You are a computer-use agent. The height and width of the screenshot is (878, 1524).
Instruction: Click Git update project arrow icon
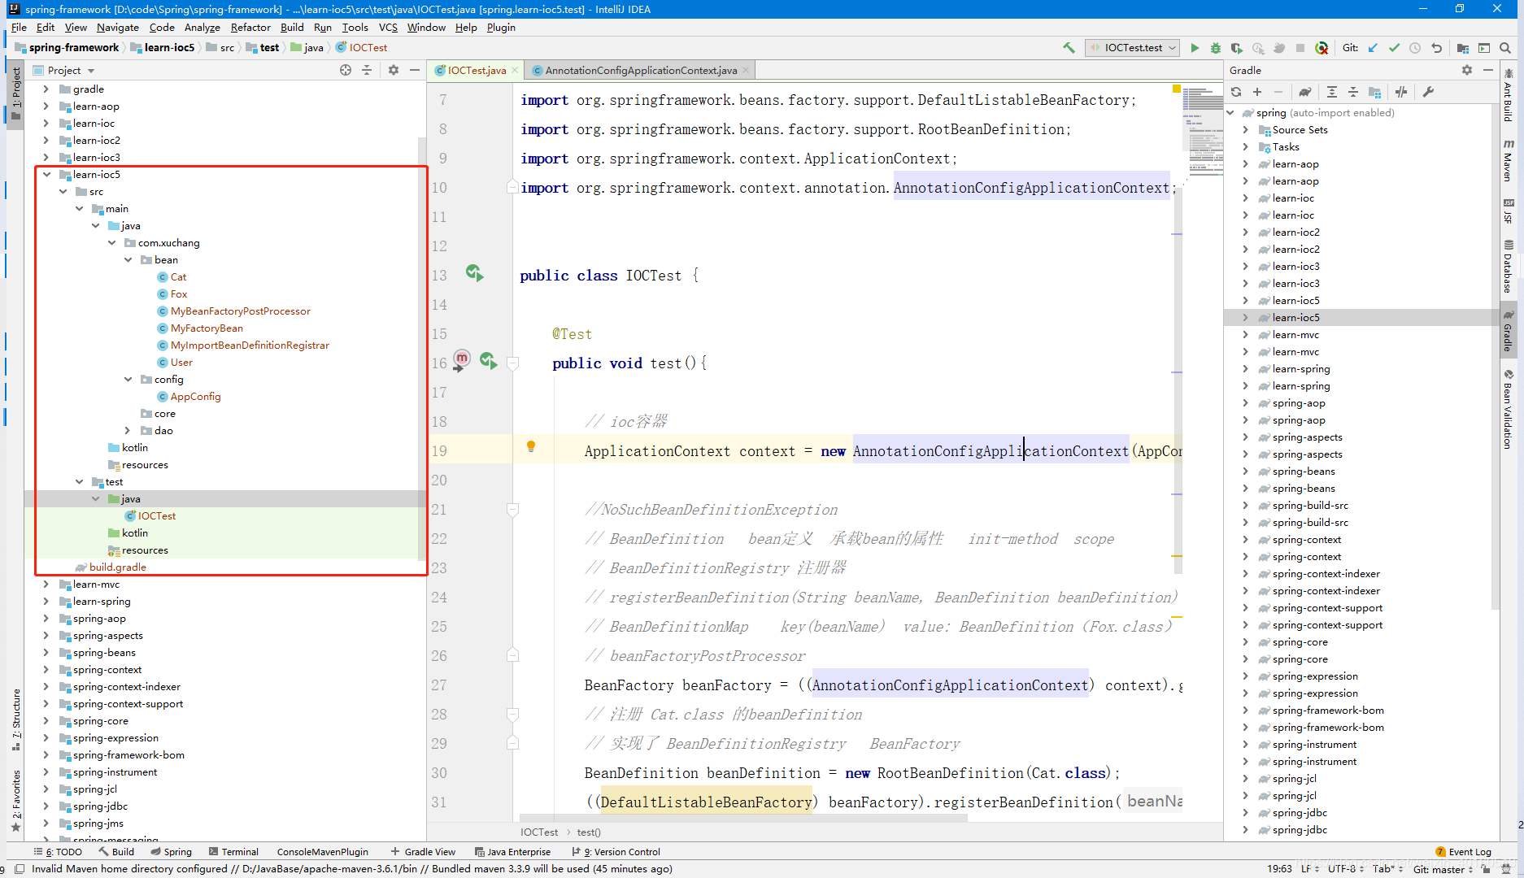[x=1373, y=48]
